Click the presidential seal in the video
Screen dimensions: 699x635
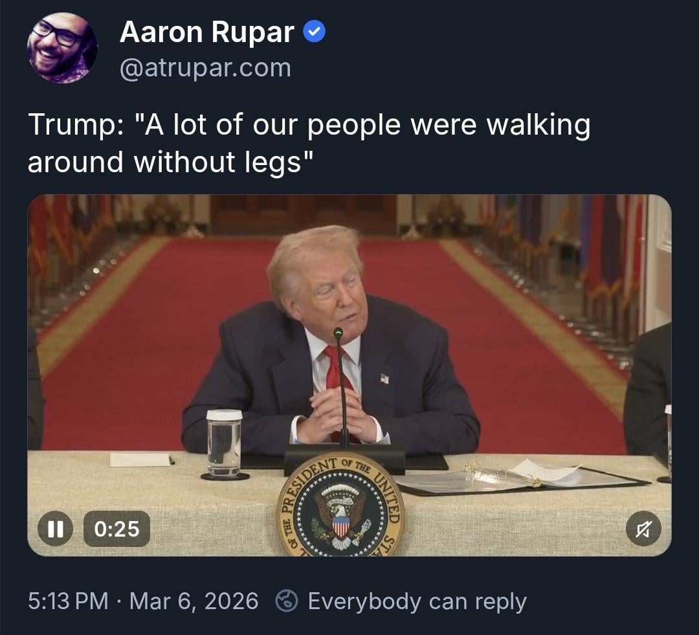pyautogui.click(x=340, y=507)
